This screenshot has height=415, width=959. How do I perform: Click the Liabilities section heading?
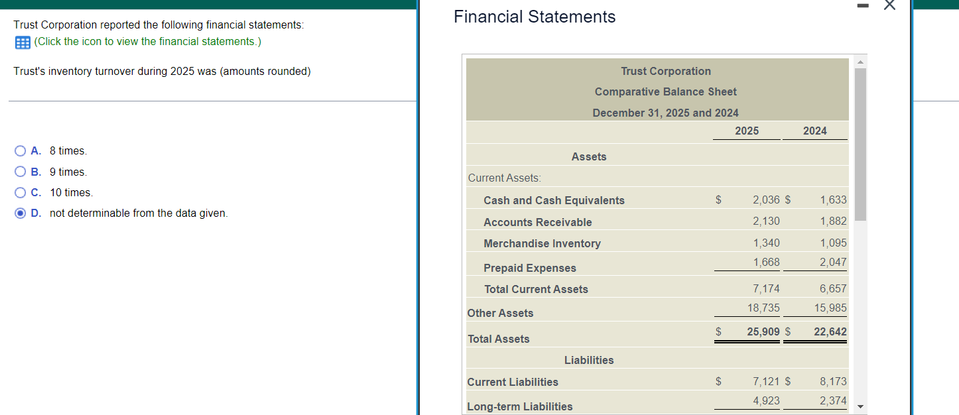(589, 359)
